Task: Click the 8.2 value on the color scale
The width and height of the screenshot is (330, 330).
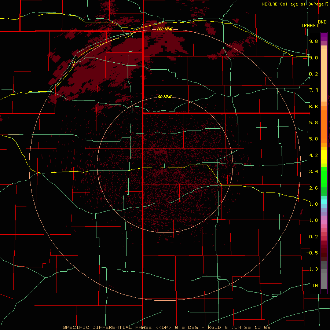Action: (x=313, y=74)
